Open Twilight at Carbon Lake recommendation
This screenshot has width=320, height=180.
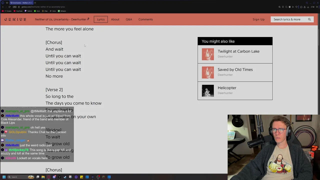tap(235, 54)
